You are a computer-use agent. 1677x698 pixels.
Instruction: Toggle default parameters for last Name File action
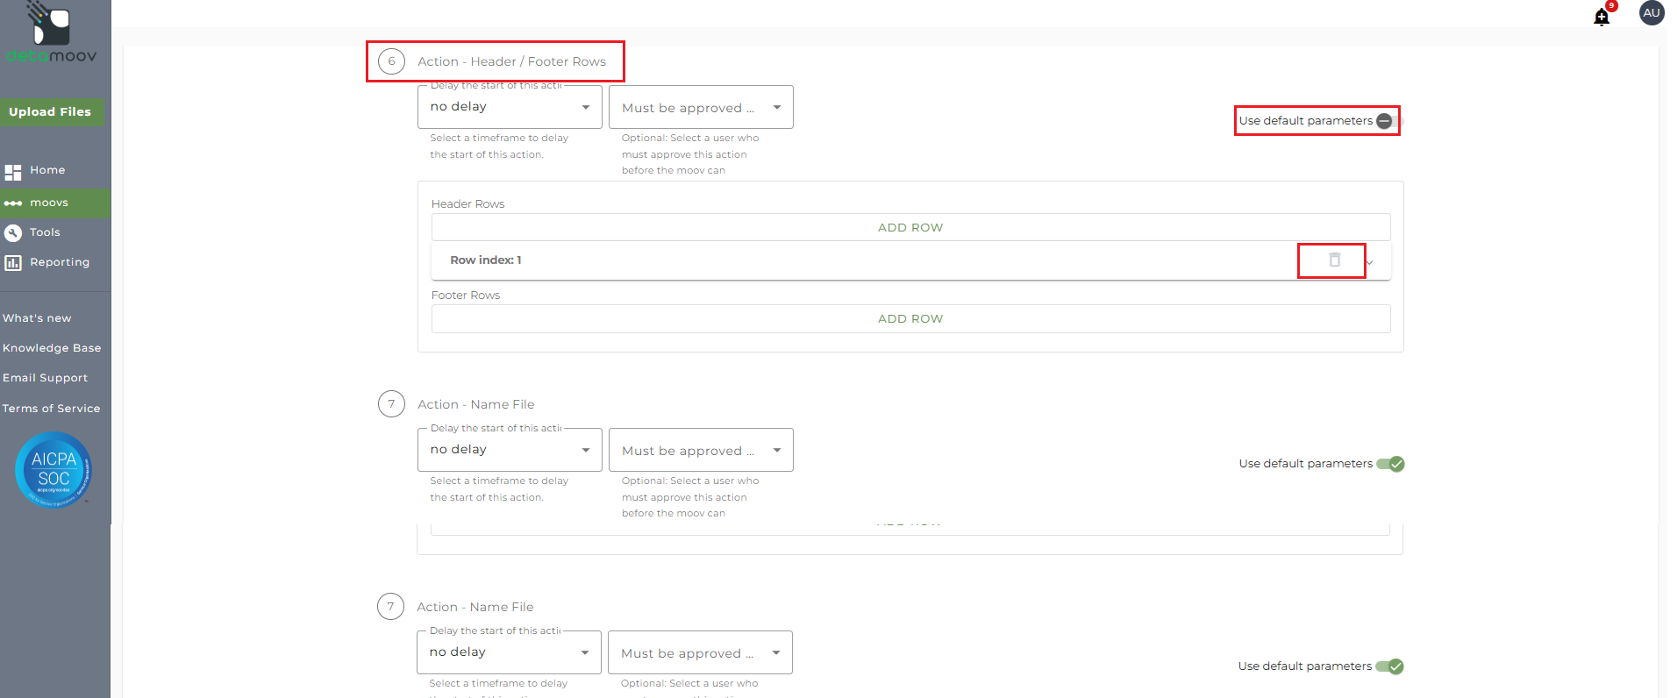pos(1389,666)
